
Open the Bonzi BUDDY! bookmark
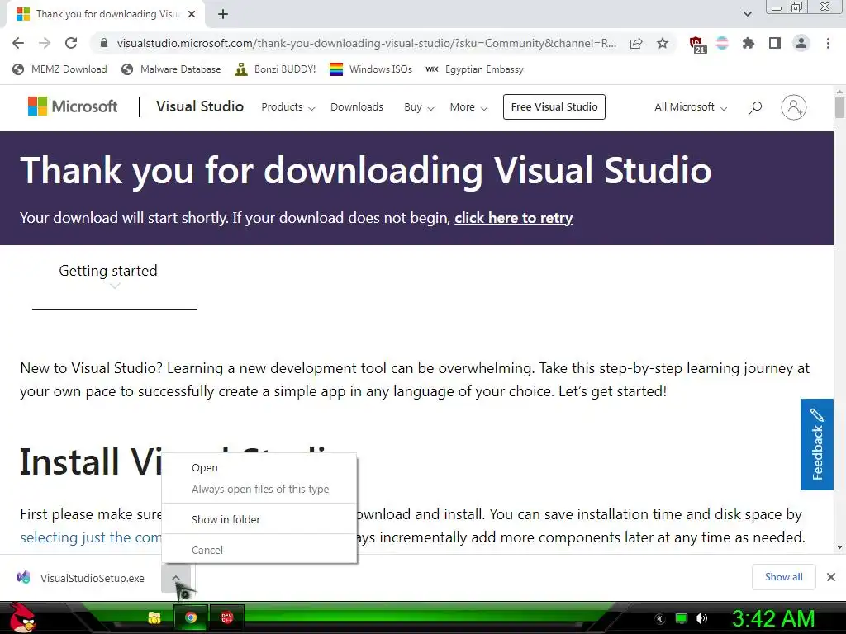(x=275, y=69)
